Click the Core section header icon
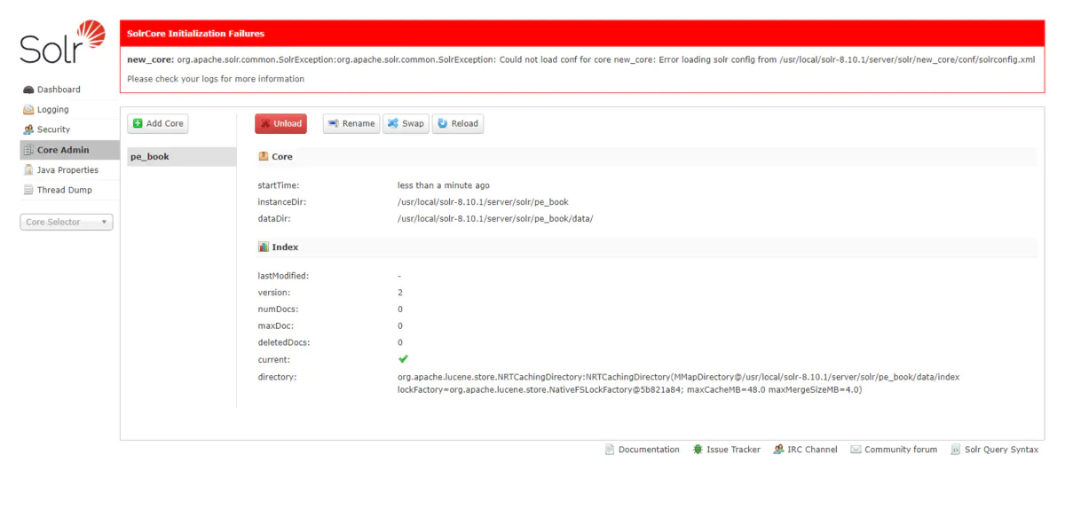The image size is (1065, 525). [x=264, y=156]
